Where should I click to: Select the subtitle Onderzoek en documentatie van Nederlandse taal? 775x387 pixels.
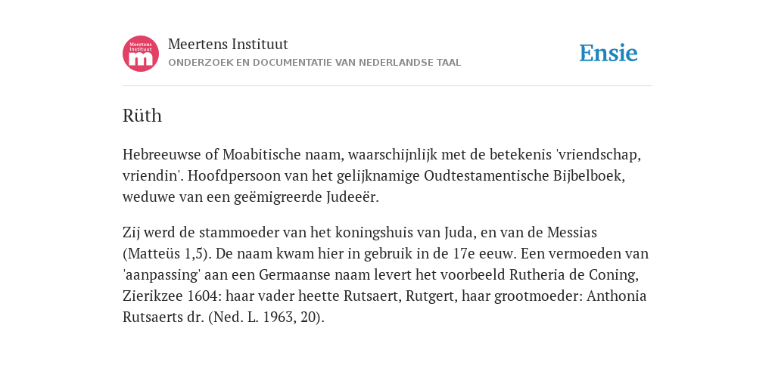tap(314, 63)
